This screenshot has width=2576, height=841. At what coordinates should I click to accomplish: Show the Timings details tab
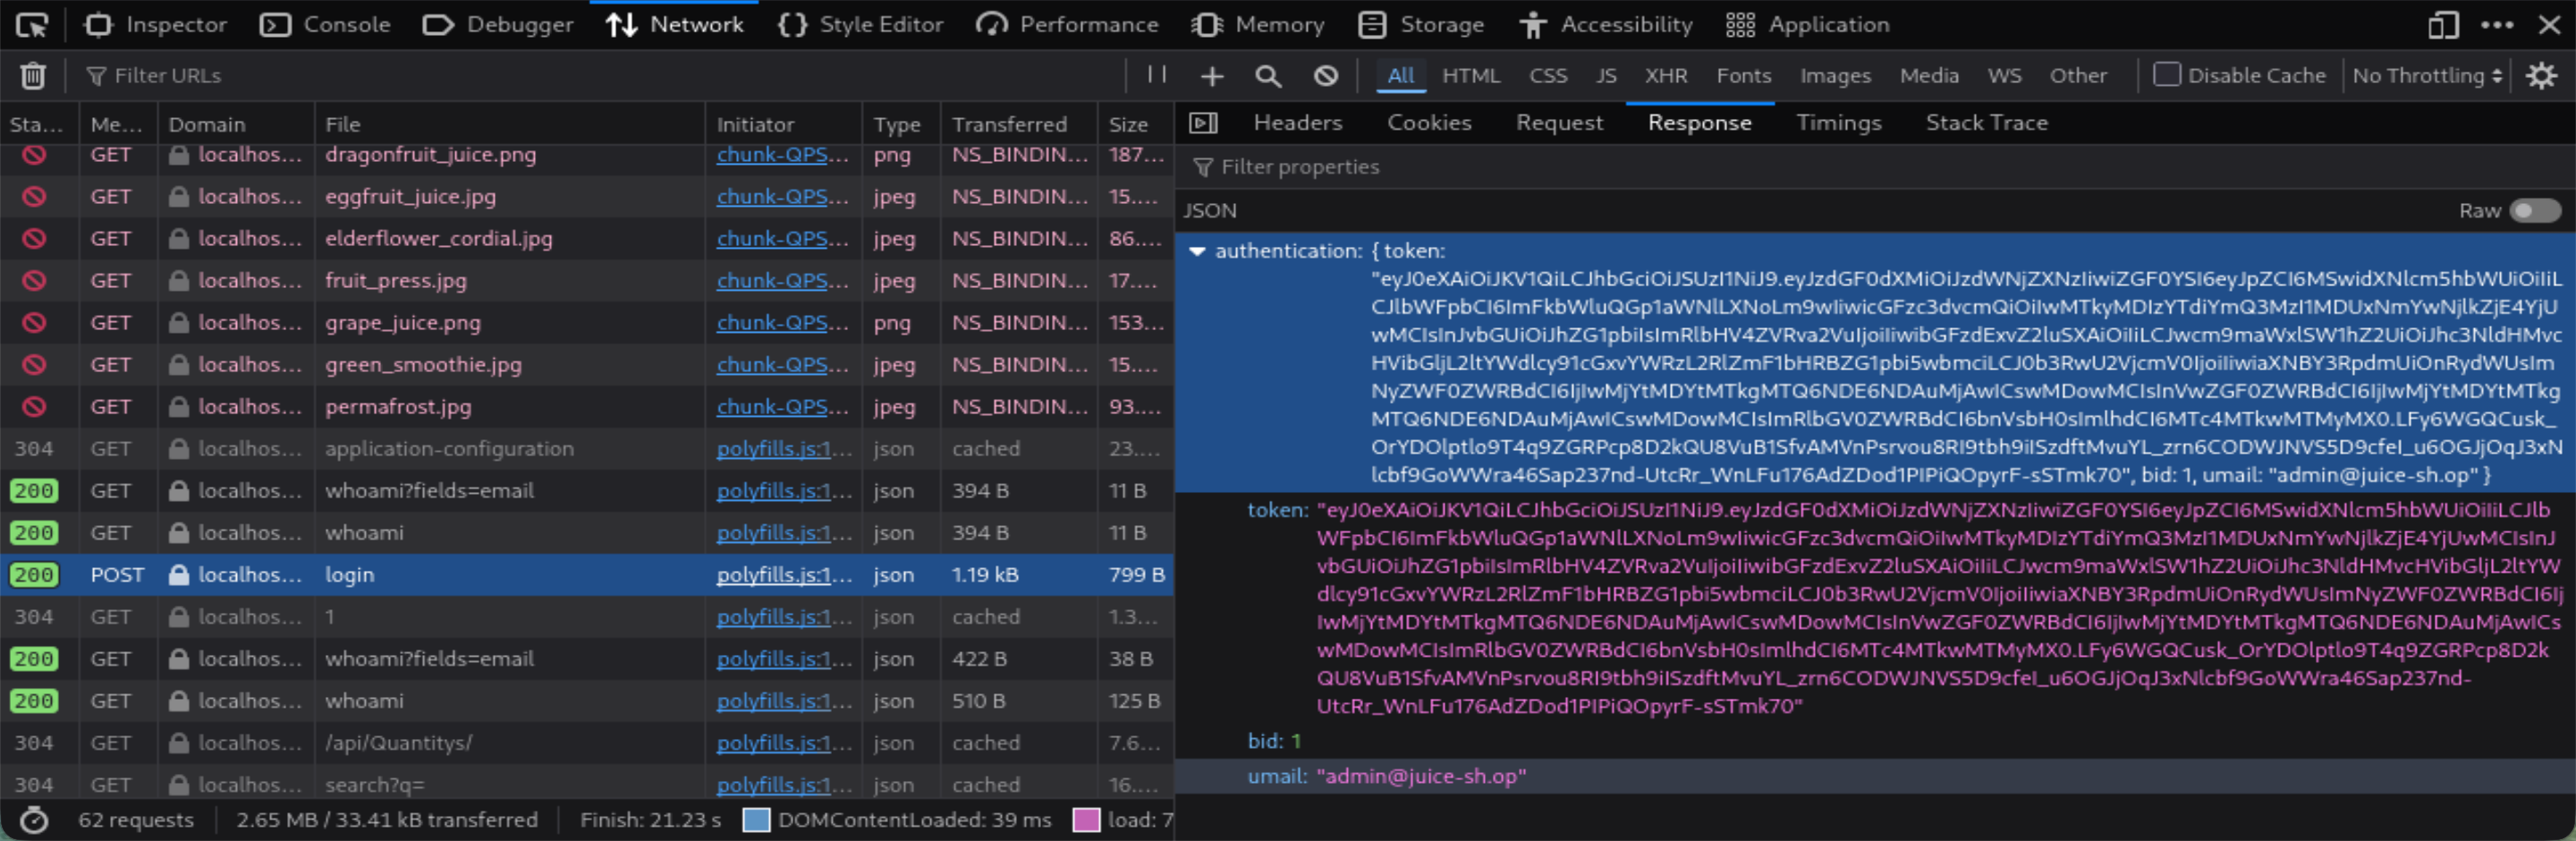(x=1839, y=123)
